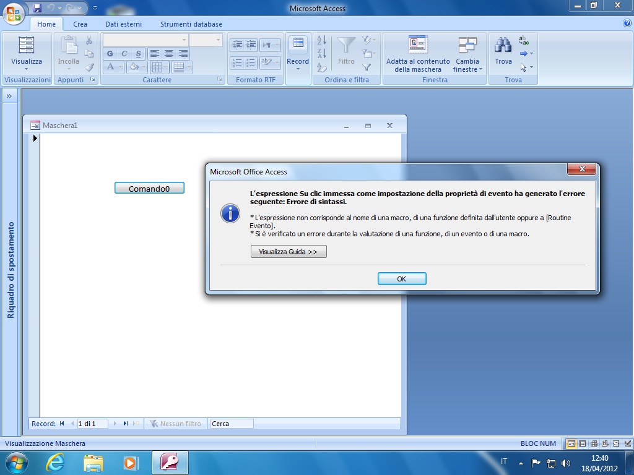Screen dimensions: 634x475
Task: Close the Microsoft Office Access error dialog
Action: (582, 169)
